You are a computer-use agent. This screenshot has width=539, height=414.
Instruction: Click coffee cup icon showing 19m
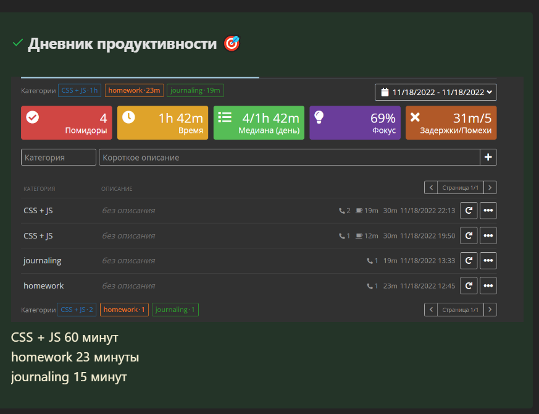pos(359,211)
